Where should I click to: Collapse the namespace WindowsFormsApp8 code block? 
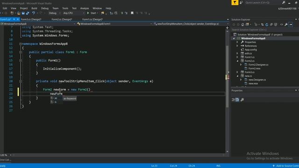[21, 44]
